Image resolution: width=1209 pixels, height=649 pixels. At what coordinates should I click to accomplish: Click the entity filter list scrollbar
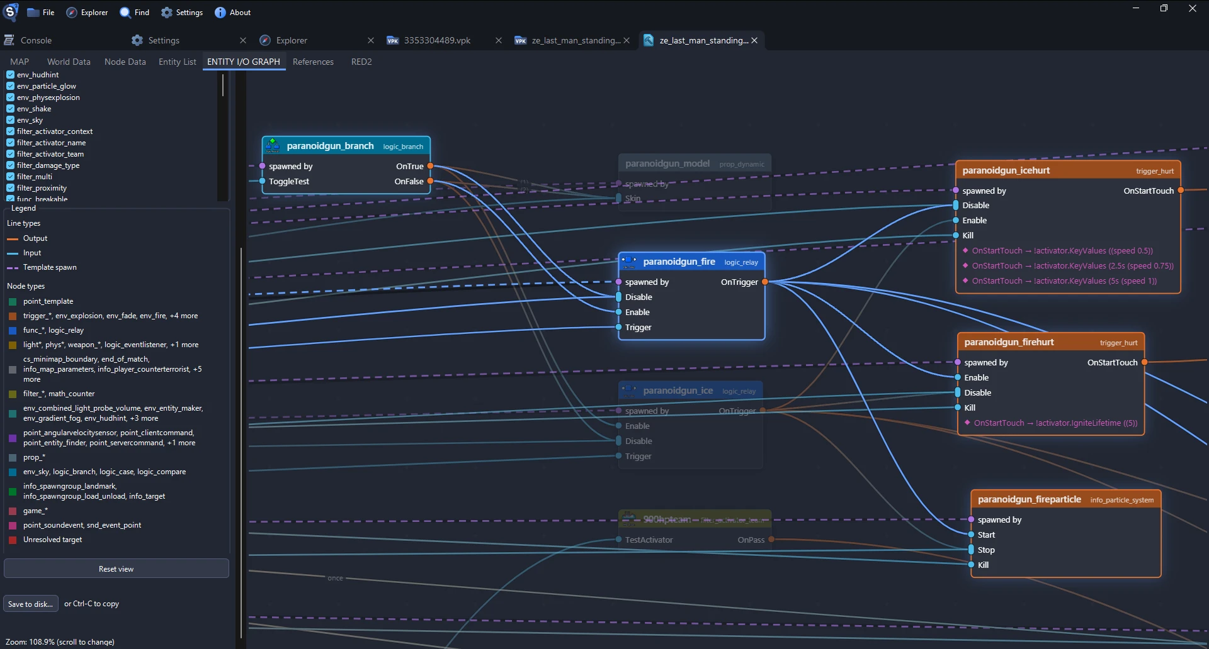223,85
